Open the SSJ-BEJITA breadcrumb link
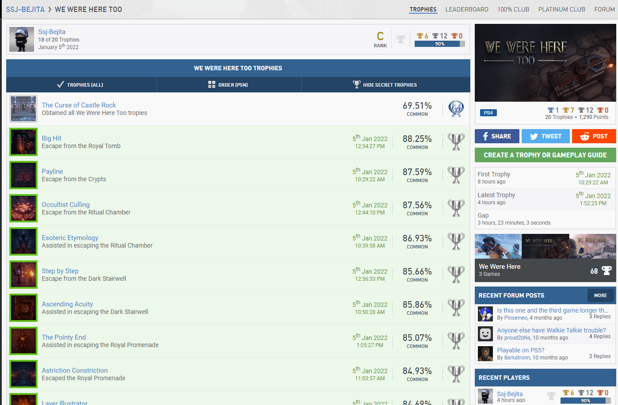The image size is (618, 405). click(25, 9)
